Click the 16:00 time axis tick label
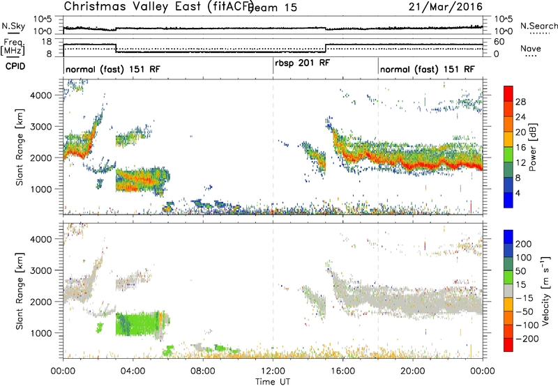Image resolution: width=558 pixels, height=386 pixels. tap(342, 371)
